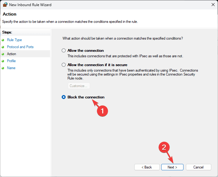Select the Allow the connection radio button
Screen dimensions: 218x177
[x=64, y=50]
